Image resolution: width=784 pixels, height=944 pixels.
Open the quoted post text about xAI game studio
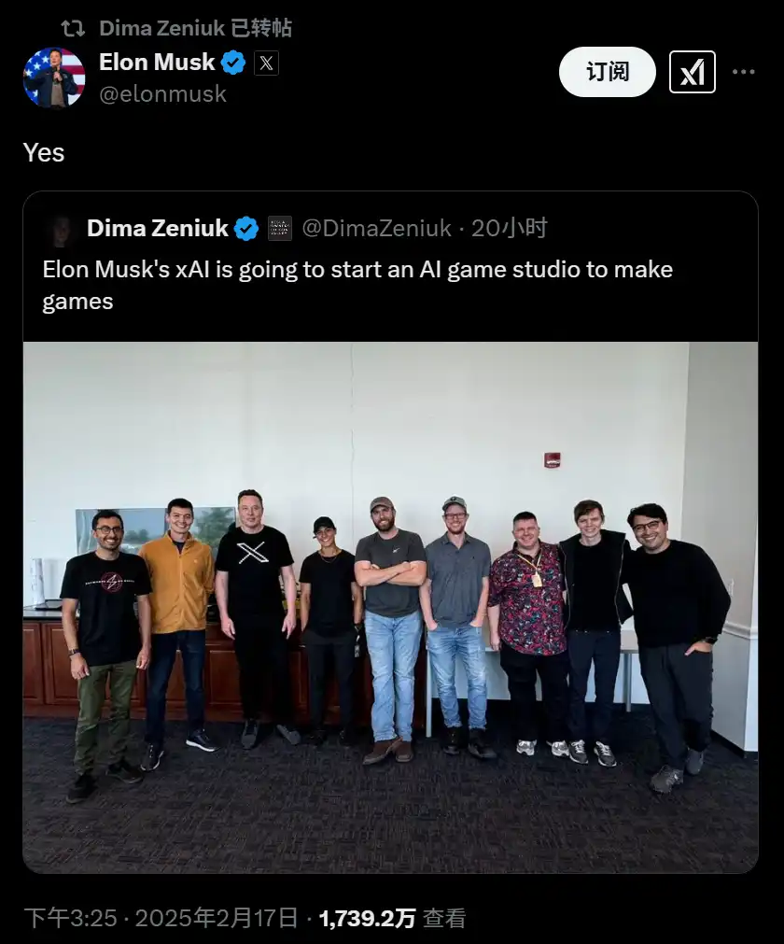[x=357, y=285]
